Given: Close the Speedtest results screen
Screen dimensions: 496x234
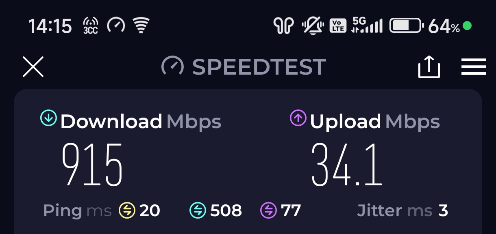Looking at the screenshot, I should 33,67.
